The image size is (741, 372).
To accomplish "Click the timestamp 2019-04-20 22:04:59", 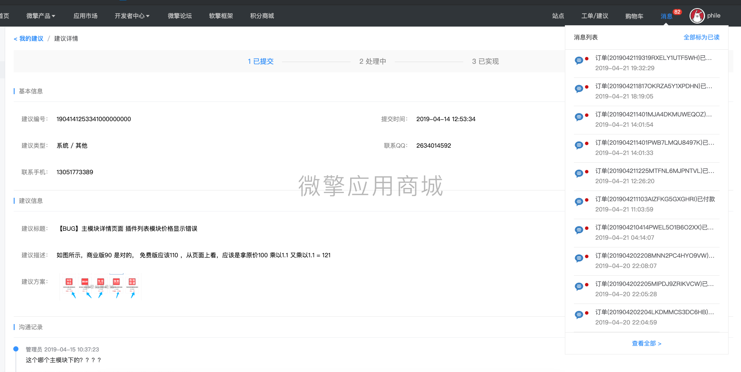I will (626, 322).
